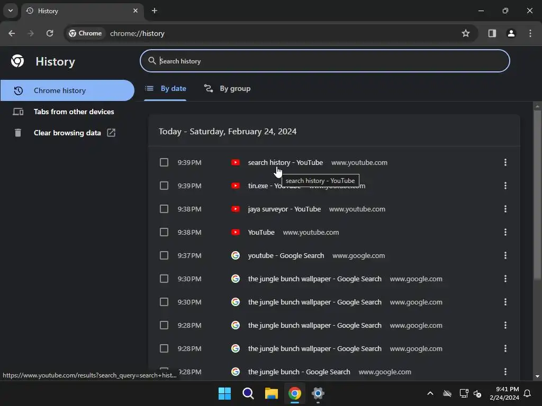
Task: Open actions menu for second 9:30 PM entry
Action: 505,302
